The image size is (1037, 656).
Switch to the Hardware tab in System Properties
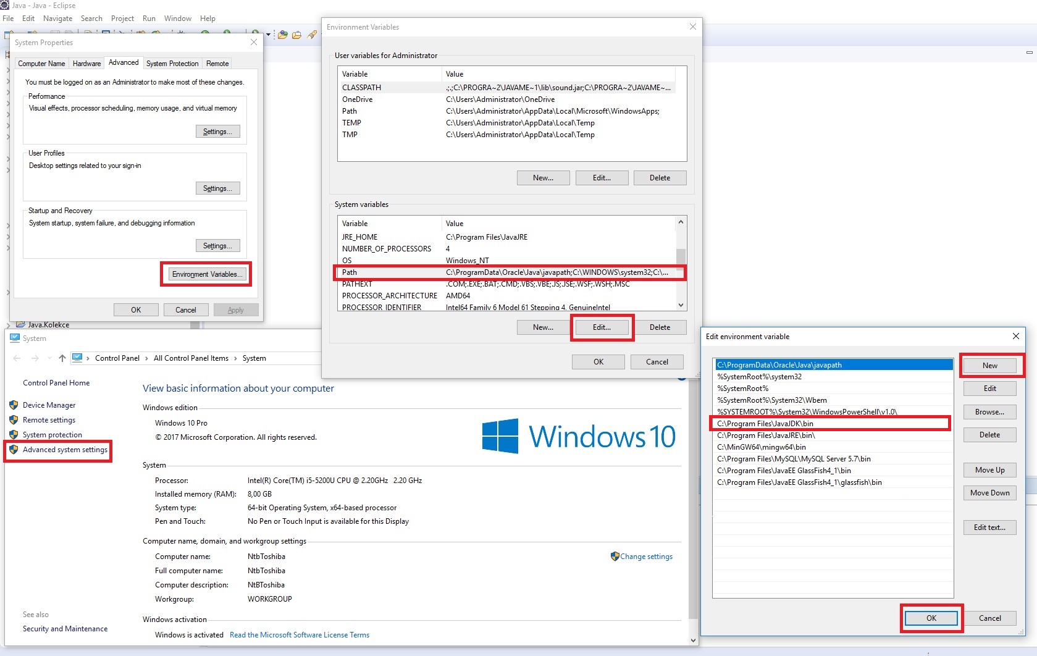click(x=86, y=64)
